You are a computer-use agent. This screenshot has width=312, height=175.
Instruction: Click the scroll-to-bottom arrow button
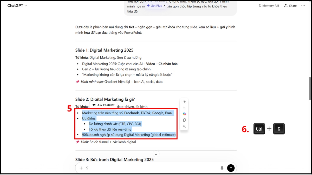(156, 154)
